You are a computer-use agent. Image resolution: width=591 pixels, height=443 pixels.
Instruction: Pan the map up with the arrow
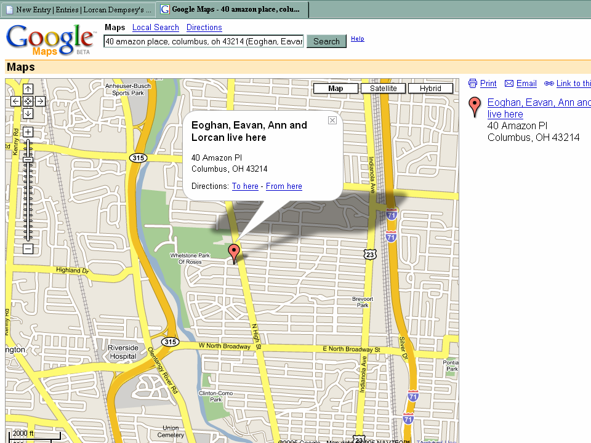click(x=28, y=89)
